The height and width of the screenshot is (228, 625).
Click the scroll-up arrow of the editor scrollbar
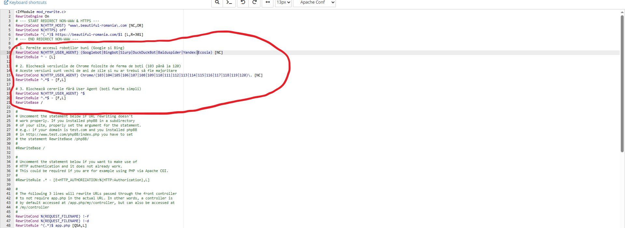coord(622,12)
